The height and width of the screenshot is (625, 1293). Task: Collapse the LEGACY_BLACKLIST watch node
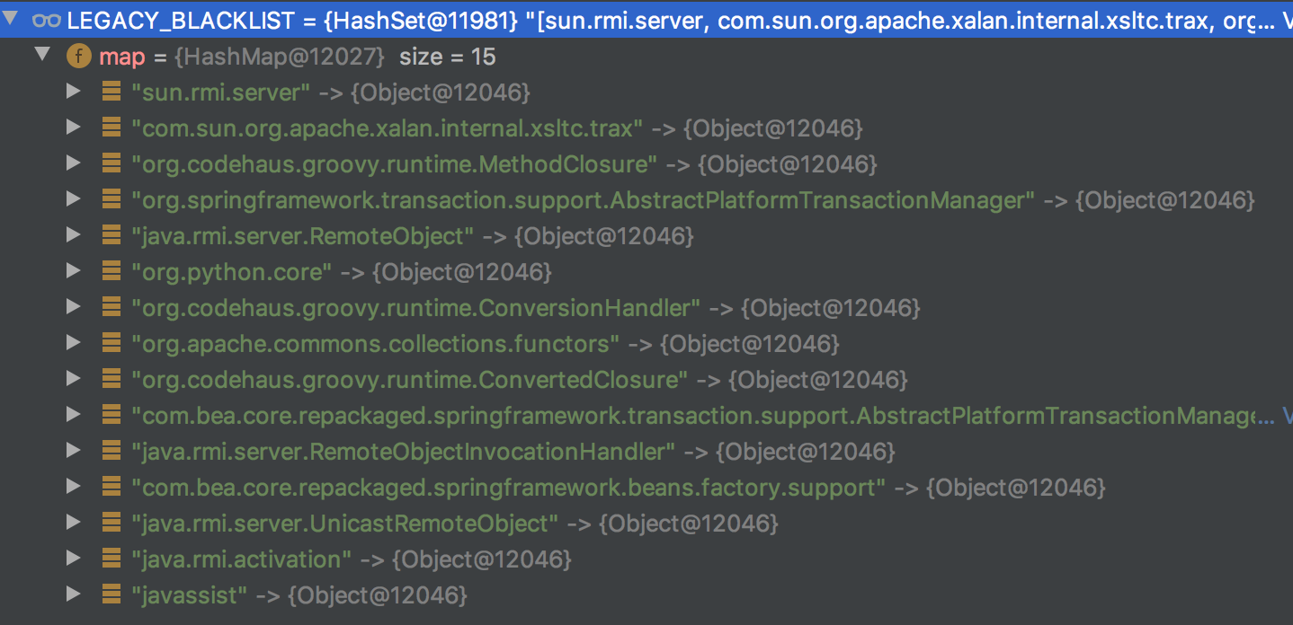11,20
